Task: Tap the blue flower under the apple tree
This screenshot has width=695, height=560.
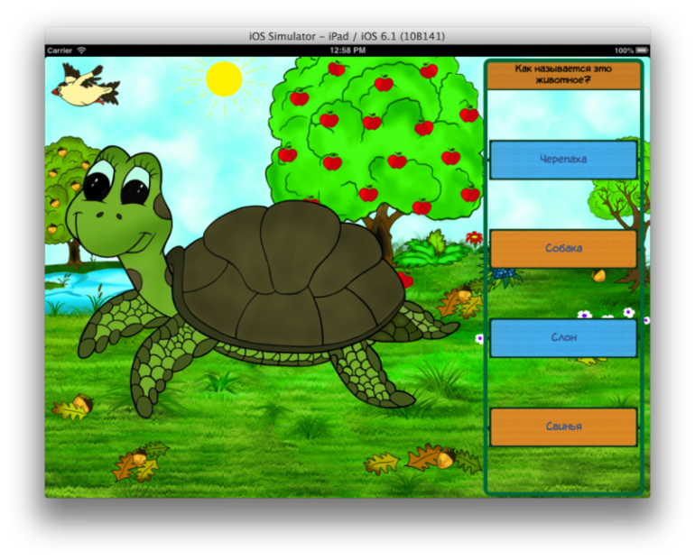Action: point(507,272)
